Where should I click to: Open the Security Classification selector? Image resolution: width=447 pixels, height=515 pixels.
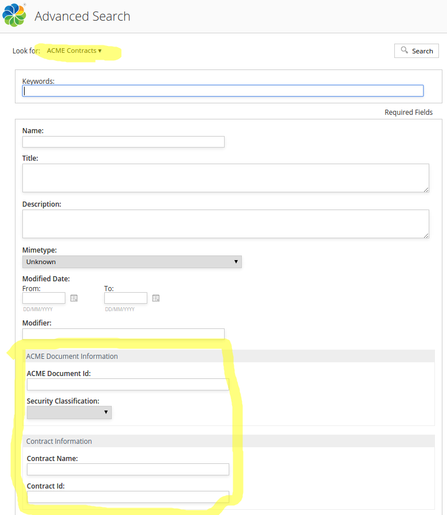coord(69,412)
